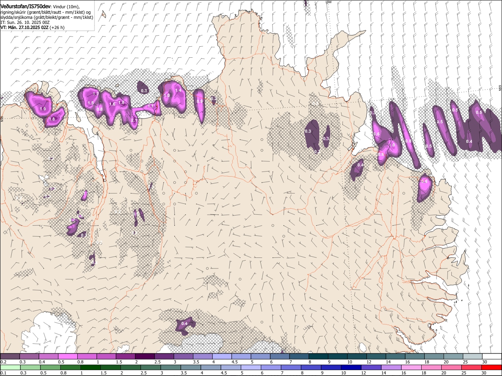The width and height of the screenshot is (502, 376).
Task: Click the '(+26 h)' forecast offset text
Action: (57, 27)
